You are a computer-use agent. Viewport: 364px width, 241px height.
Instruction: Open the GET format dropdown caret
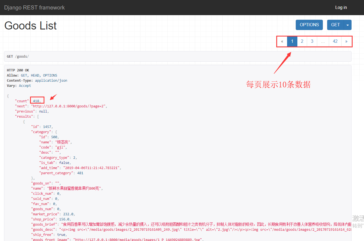pyautogui.click(x=348, y=25)
